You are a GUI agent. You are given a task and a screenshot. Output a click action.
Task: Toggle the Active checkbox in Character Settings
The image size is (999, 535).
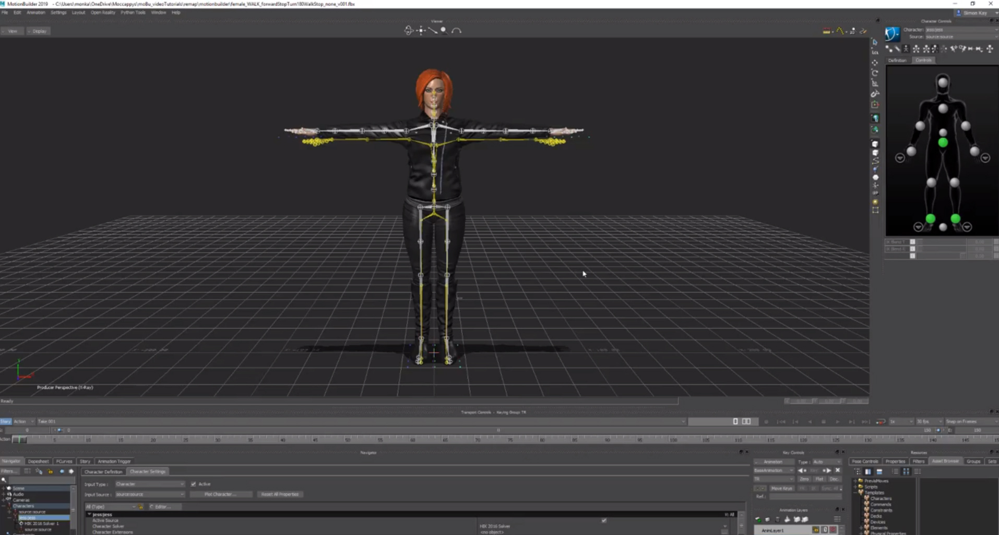[x=194, y=484]
